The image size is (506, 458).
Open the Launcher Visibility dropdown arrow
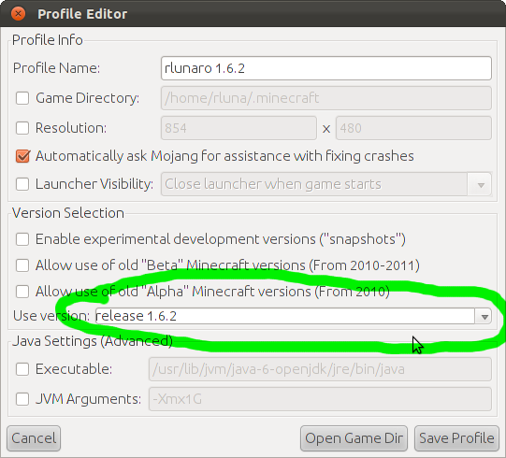tap(481, 184)
